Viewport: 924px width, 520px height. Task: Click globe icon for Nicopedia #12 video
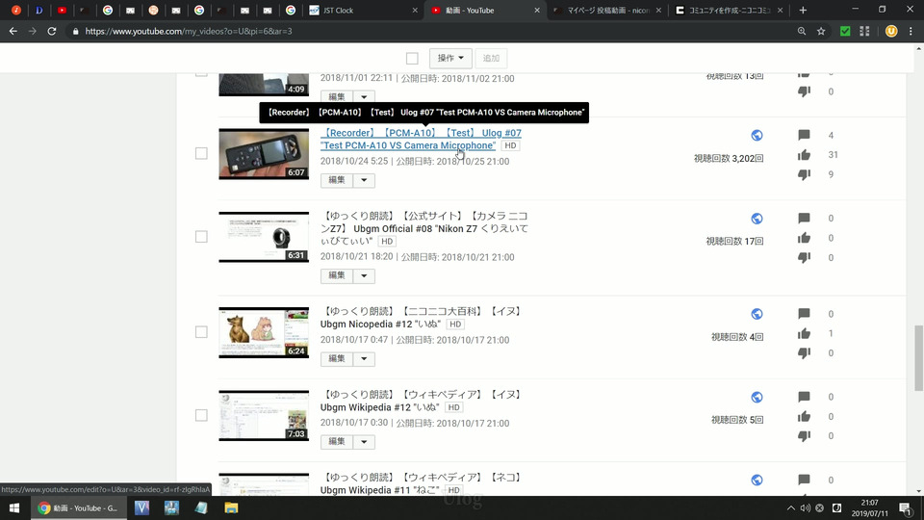coord(757,314)
